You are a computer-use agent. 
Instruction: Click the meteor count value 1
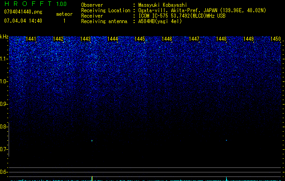[64, 21]
